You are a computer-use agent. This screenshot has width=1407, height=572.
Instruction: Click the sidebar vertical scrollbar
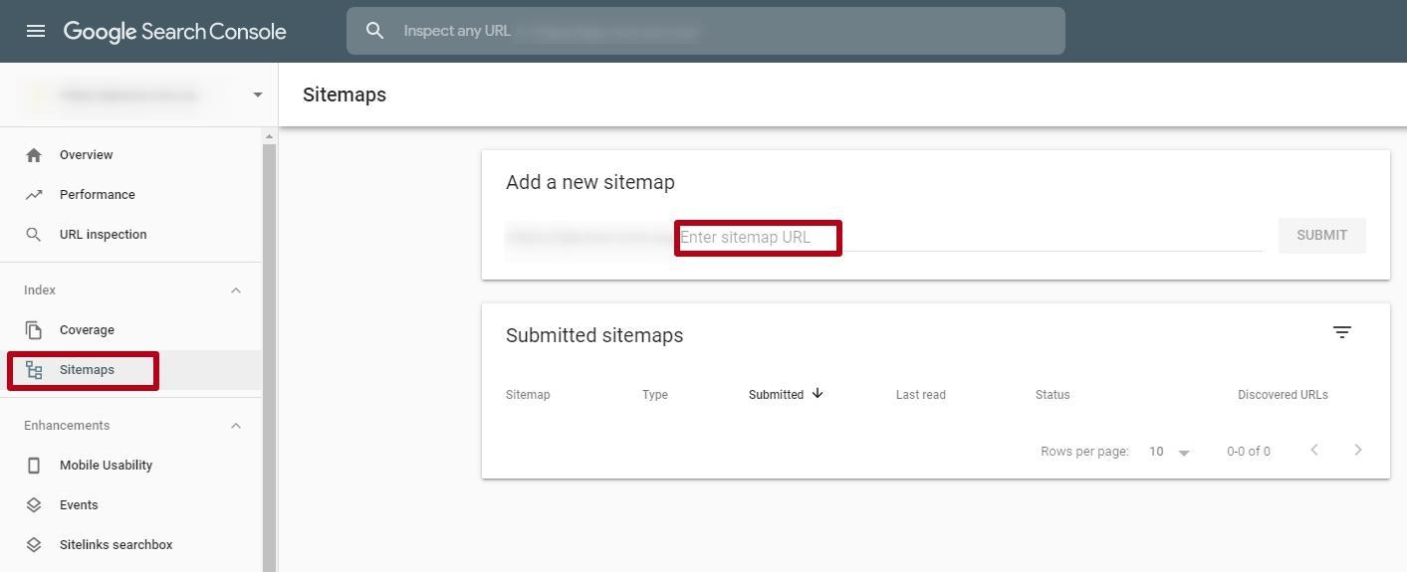269,358
